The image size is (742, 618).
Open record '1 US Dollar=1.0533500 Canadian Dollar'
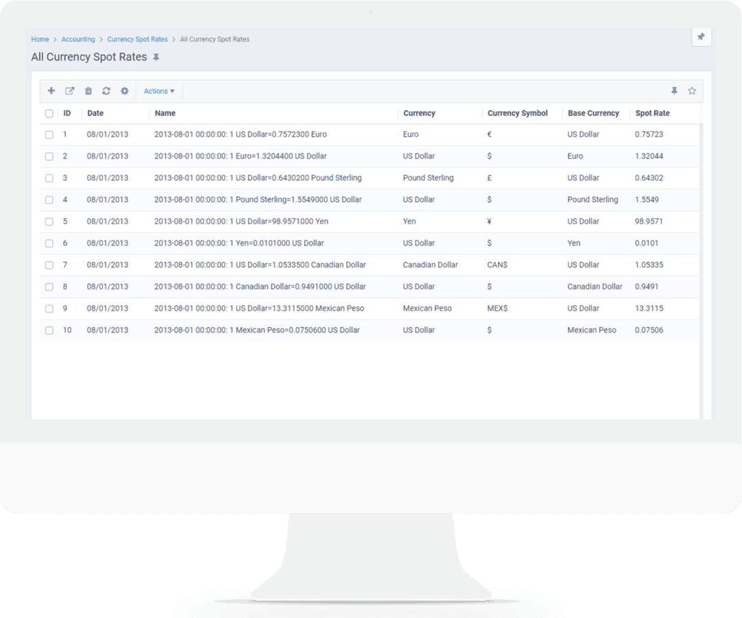coord(260,265)
